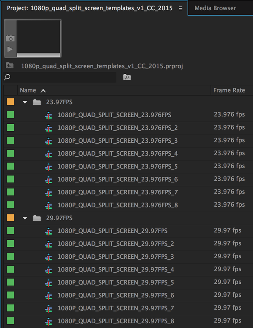This screenshot has height=328, width=253.
Task: Click the .prproj project file path
Action: coord(102,66)
